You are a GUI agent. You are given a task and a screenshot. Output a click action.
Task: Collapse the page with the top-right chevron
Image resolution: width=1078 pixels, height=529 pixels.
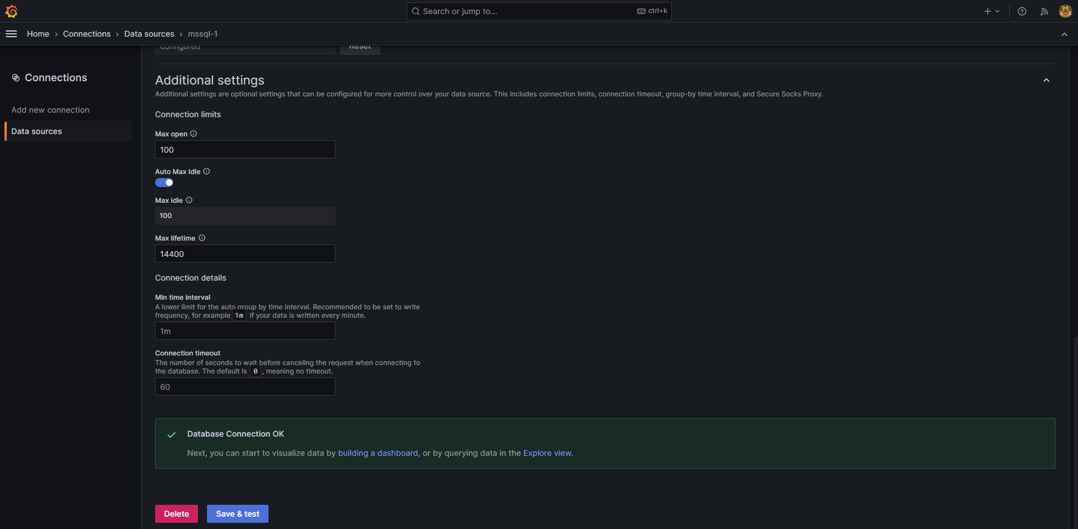[x=1064, y=34]
